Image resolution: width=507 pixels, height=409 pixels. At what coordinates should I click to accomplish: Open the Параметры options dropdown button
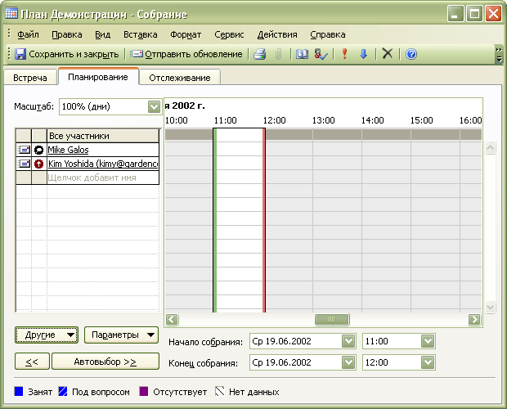122,335
